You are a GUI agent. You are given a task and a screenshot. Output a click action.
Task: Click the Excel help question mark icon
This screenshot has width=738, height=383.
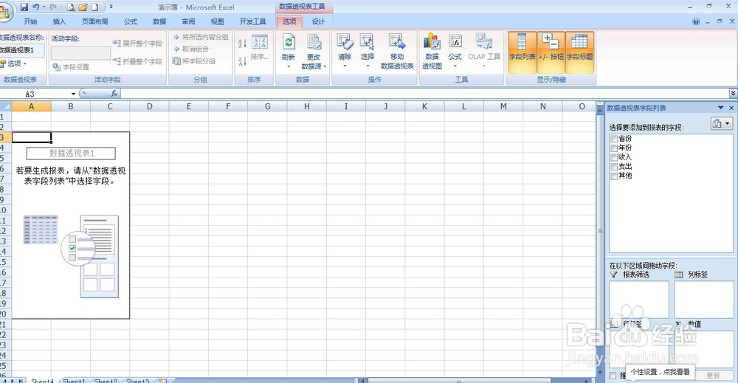(x=696, y=21)
